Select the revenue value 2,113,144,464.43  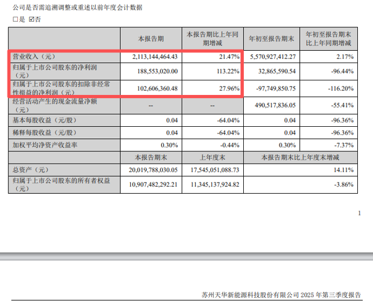coord(148,57)
